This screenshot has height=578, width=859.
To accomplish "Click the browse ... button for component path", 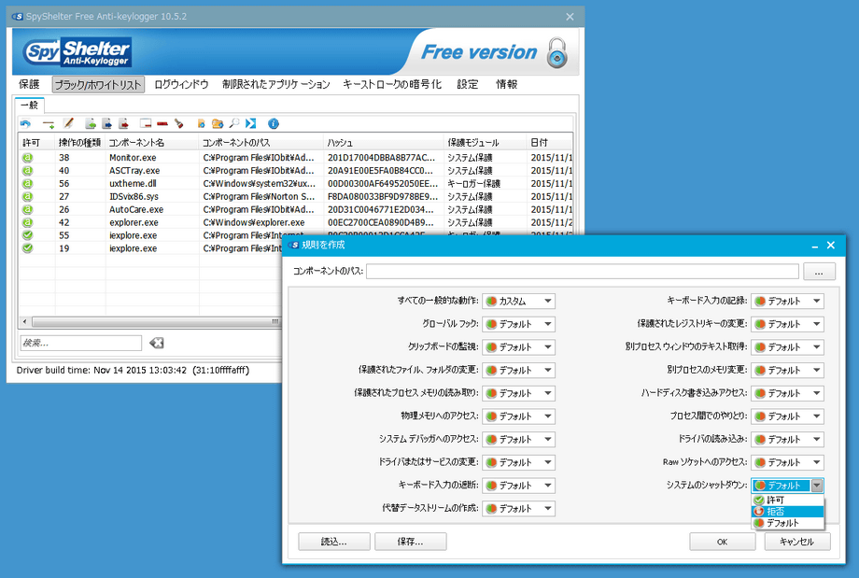I will [x=819, y=271].
